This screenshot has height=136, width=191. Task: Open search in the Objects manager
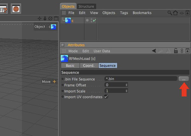170,13
